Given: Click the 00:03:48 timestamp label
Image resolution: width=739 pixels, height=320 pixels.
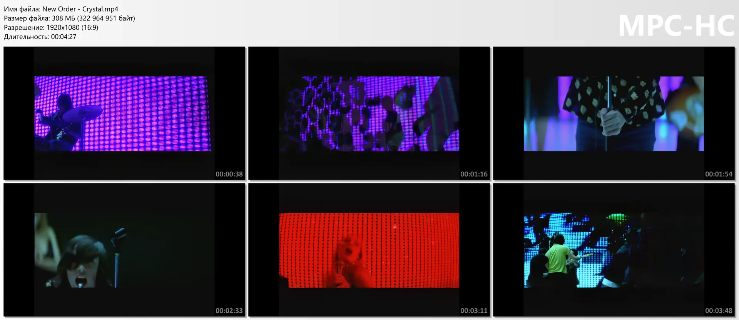Looking at the screenshot, I should coord(719,310).
